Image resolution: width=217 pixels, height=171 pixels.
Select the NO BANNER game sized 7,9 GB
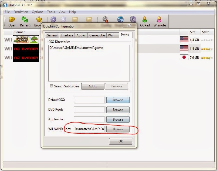click(x=26, y=57)
